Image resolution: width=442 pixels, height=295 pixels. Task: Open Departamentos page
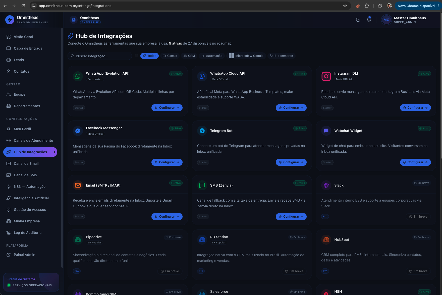(30, 106)
